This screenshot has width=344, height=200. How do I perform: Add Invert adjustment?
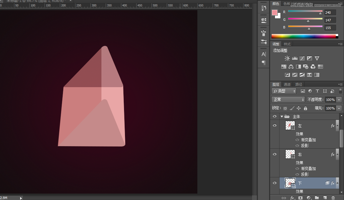tap(287, 75)
